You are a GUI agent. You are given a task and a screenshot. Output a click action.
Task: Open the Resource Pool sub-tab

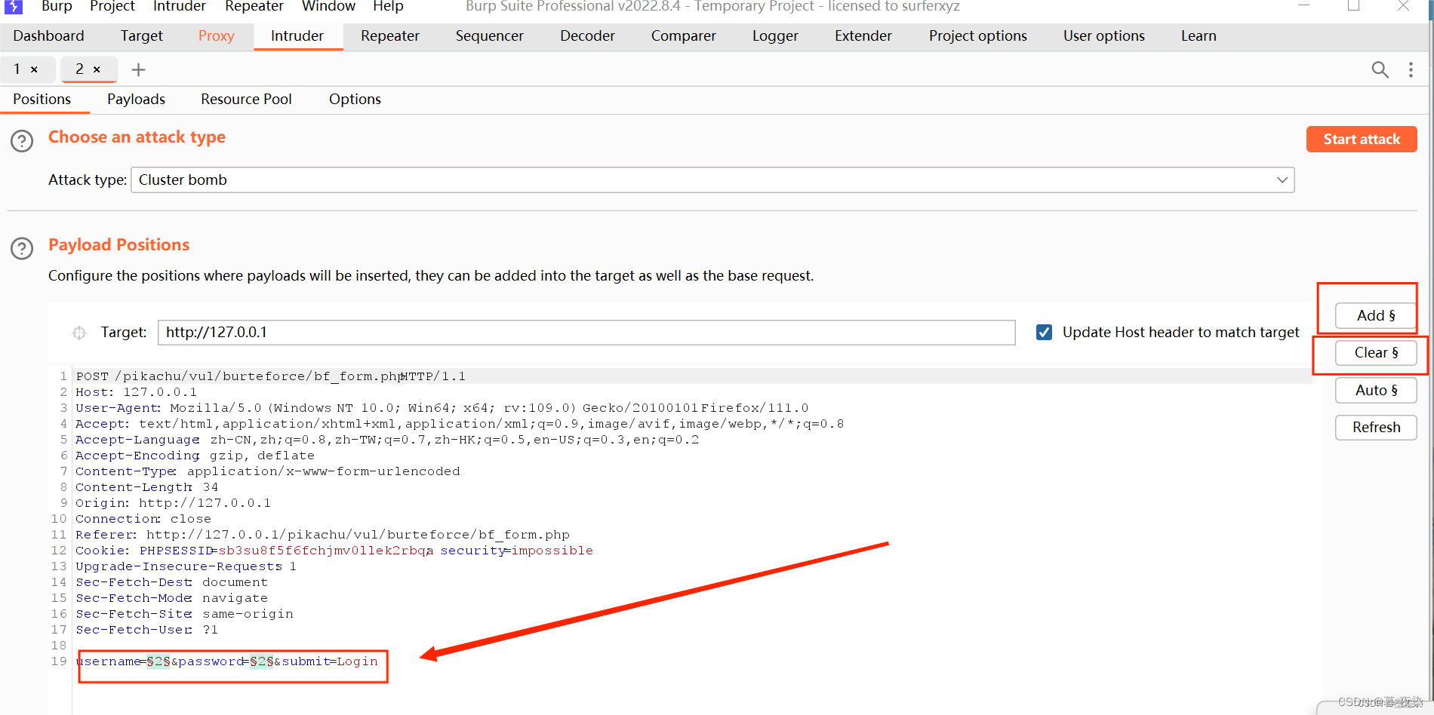pos(246,100)
